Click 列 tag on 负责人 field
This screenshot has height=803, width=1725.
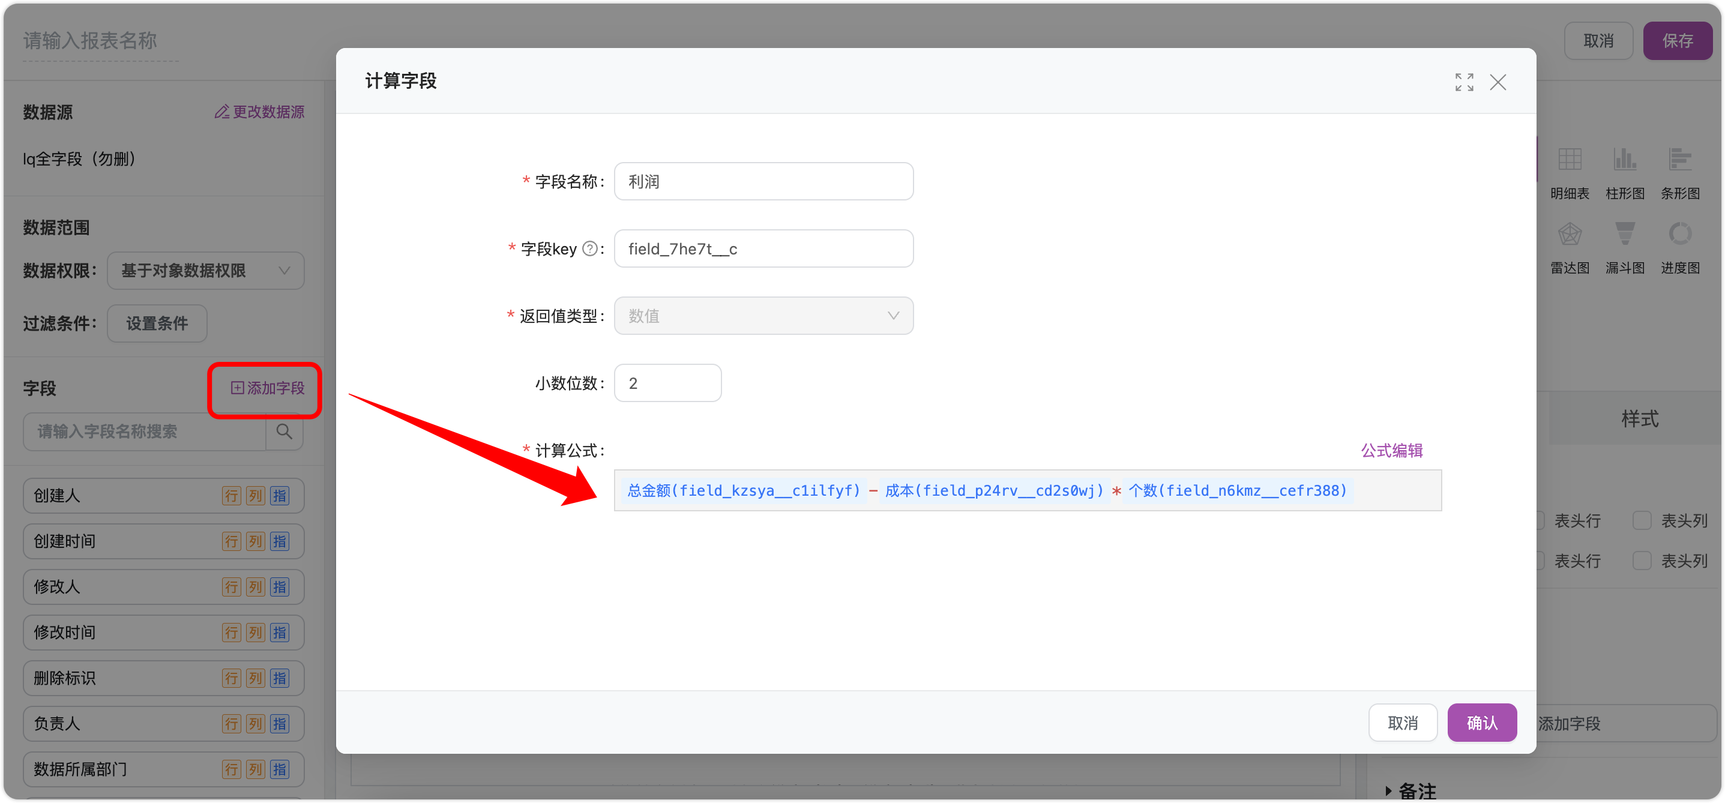point(255,723)
